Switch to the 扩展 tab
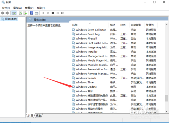 pos(31,116)
